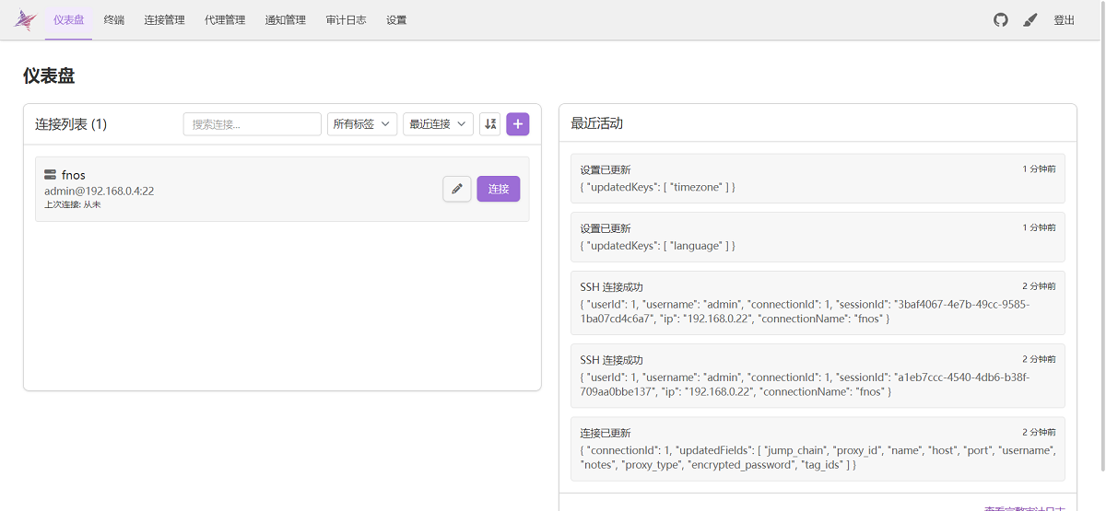Click the server icon beside fnos
Viewport: 1106px width, 511px height.
[x=51, y=175]
